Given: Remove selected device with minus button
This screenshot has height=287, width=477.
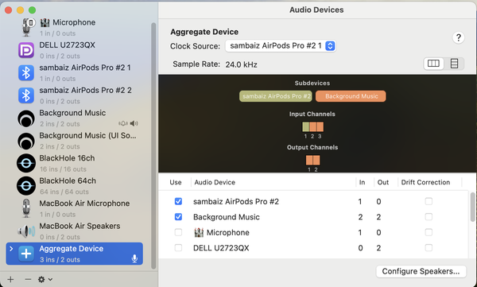Looking at the screenshot, I should point(28,279).
